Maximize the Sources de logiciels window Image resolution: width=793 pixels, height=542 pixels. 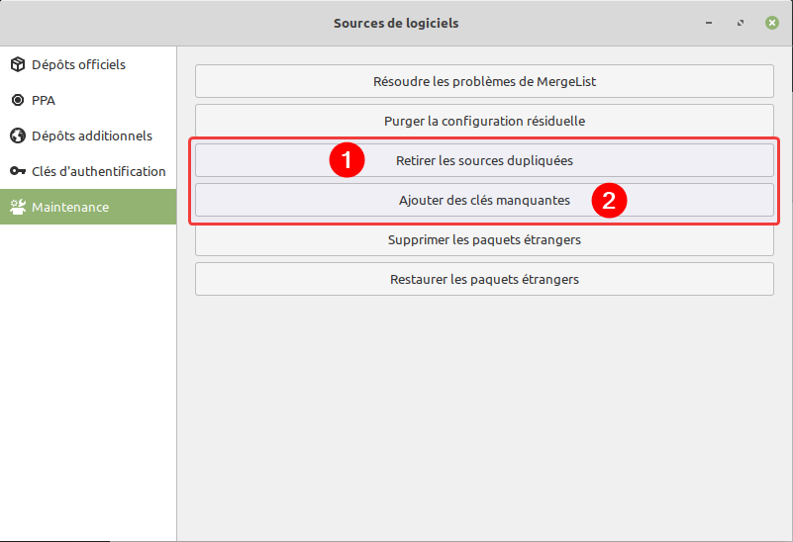click(x=740, y=23)
